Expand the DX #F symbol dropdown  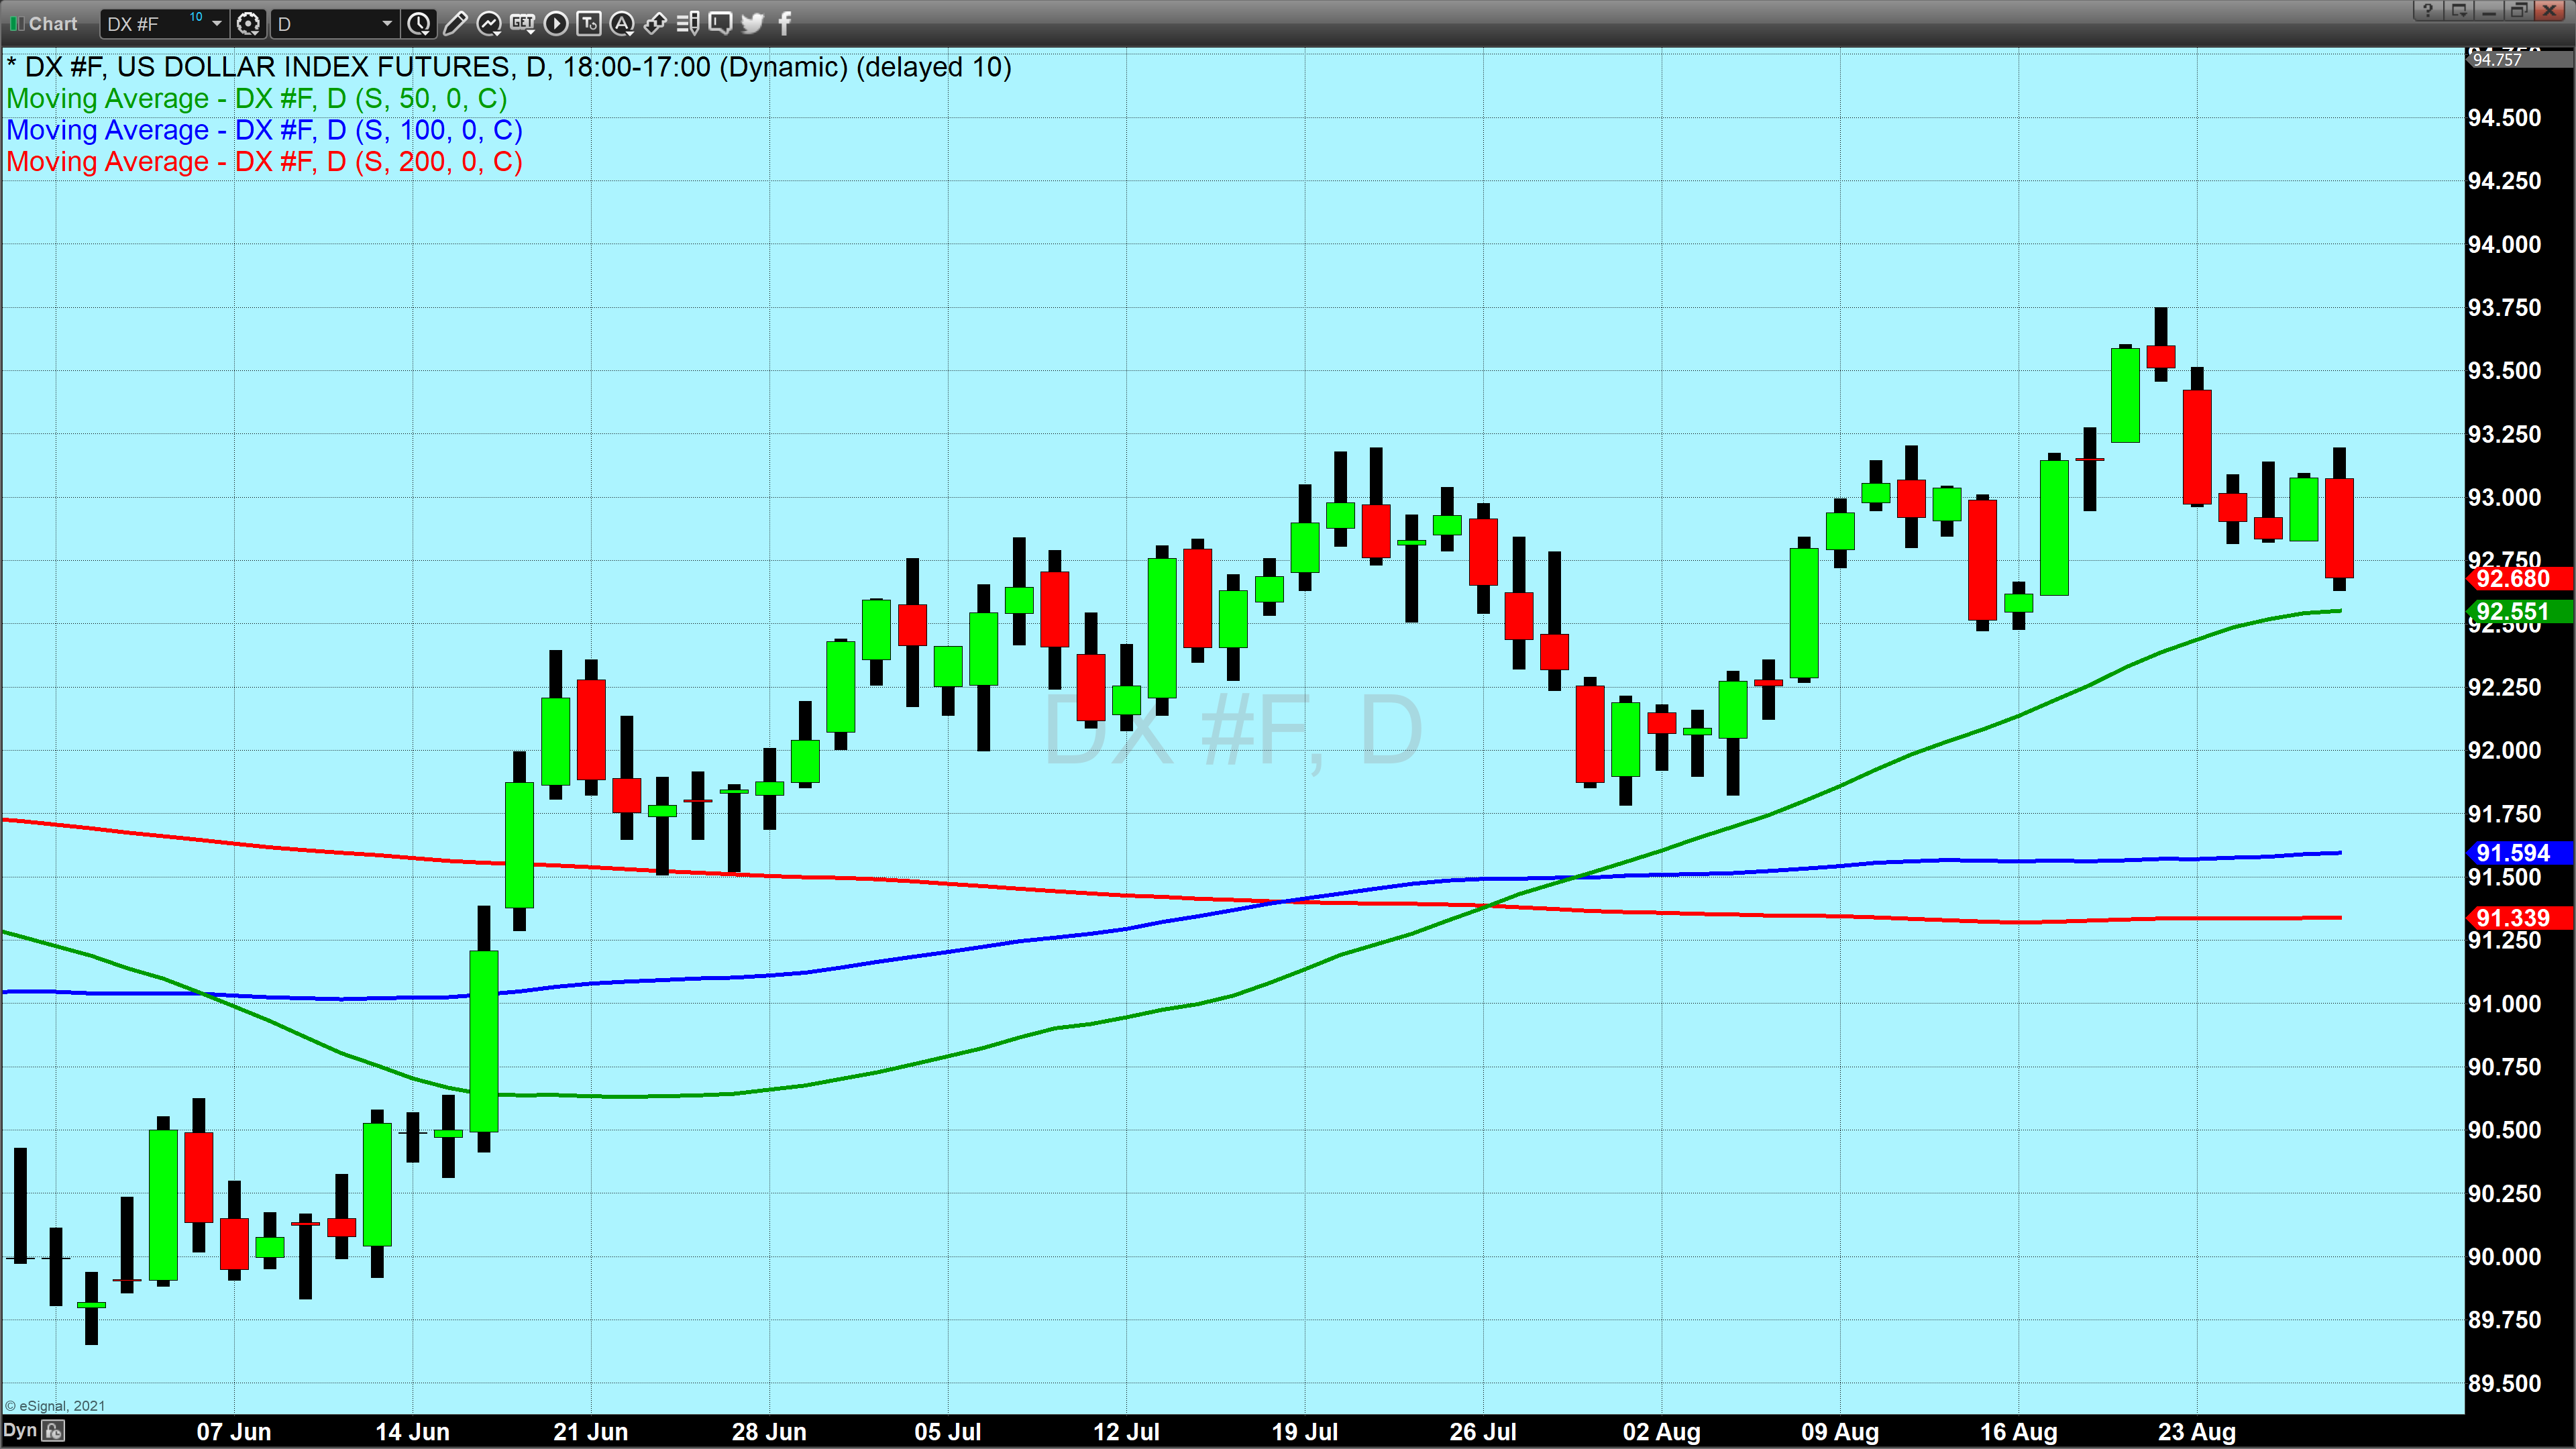tap(216, 23)
